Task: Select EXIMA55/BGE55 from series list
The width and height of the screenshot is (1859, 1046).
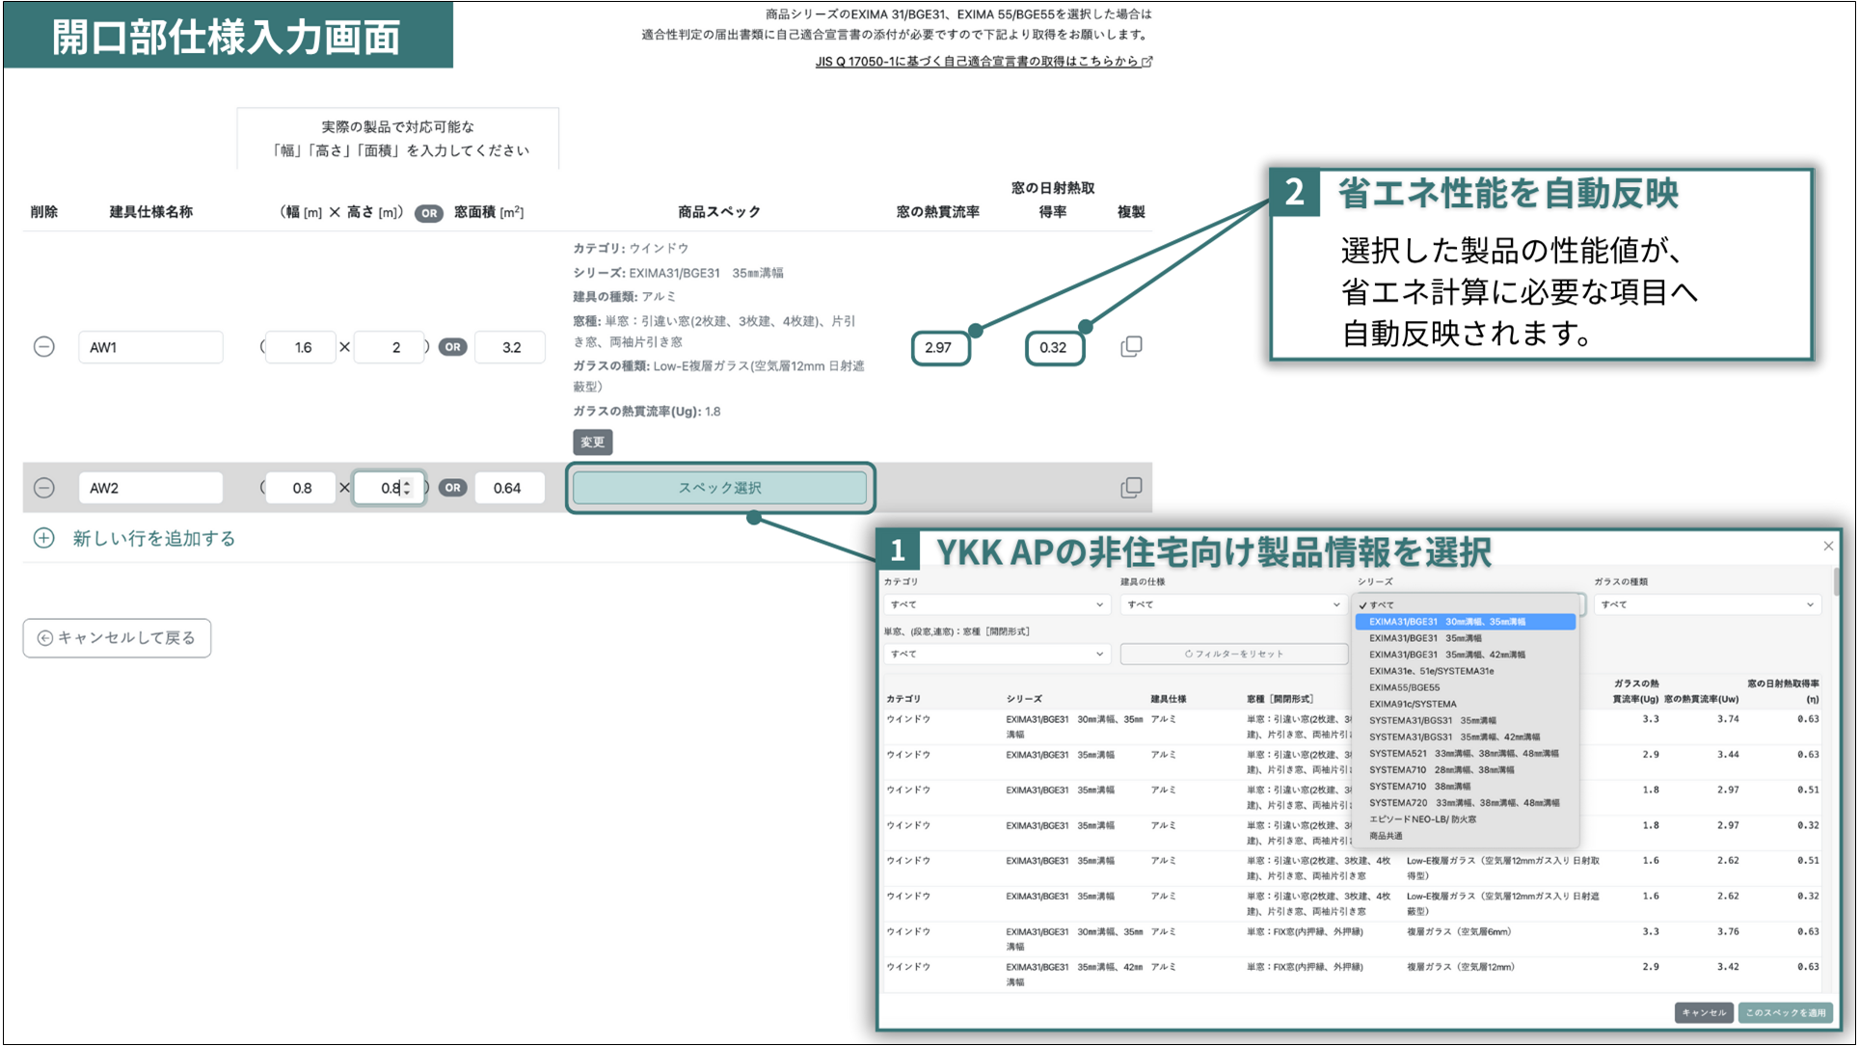Action: point(1404,687)
